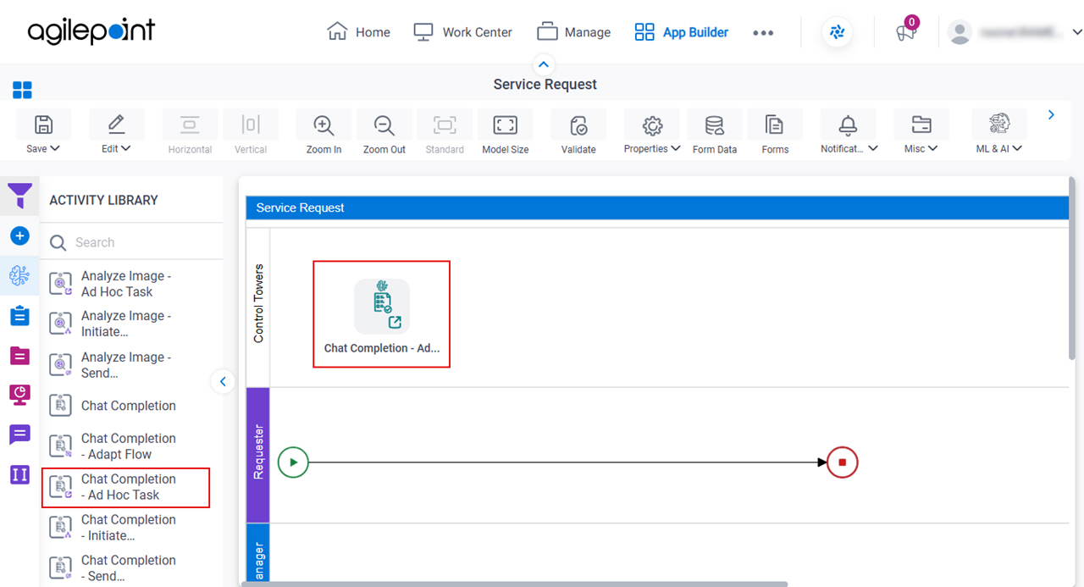The height and width of the screenshot is (587, 1084).
Task: Select the magenta document sidebar icon
Action: pos(19,356)
